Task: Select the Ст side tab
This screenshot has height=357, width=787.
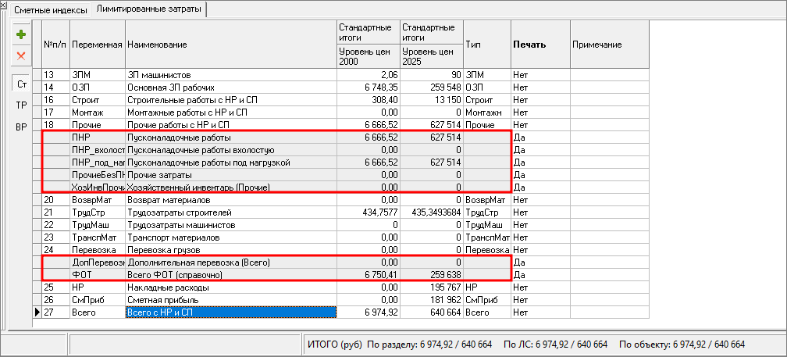Action: click(x=21, y=83)
